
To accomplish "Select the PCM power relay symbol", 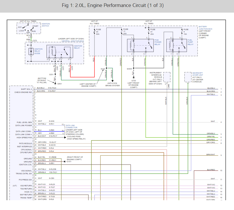I will point(139,45).
